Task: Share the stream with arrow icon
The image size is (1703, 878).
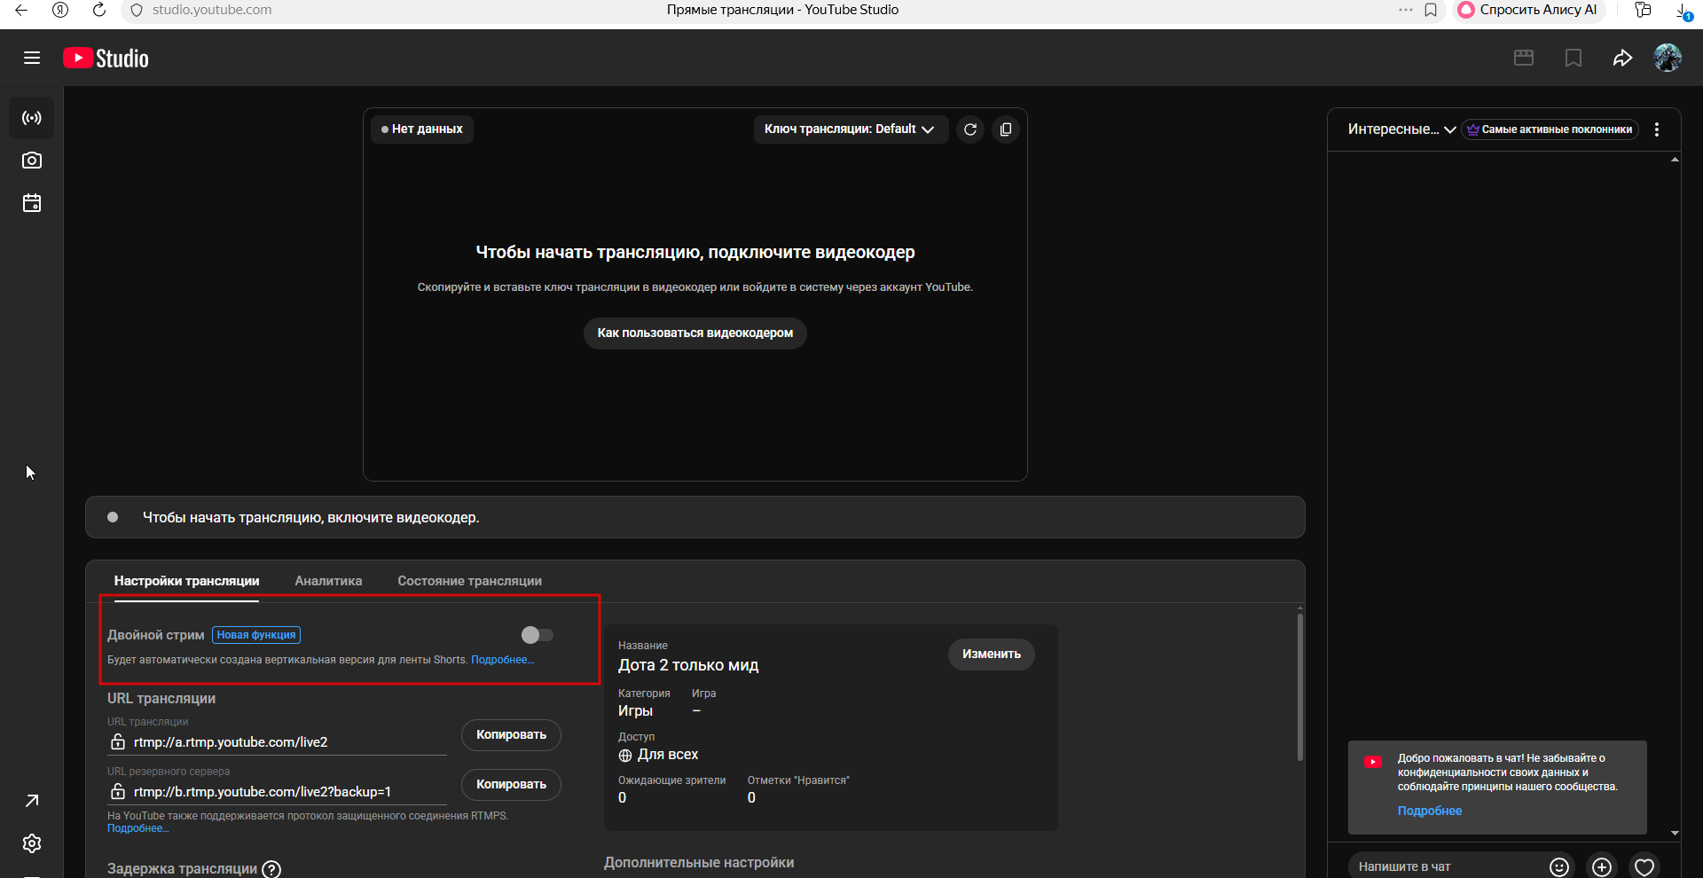Action: pyautogui.click(x=1622, y=58)
